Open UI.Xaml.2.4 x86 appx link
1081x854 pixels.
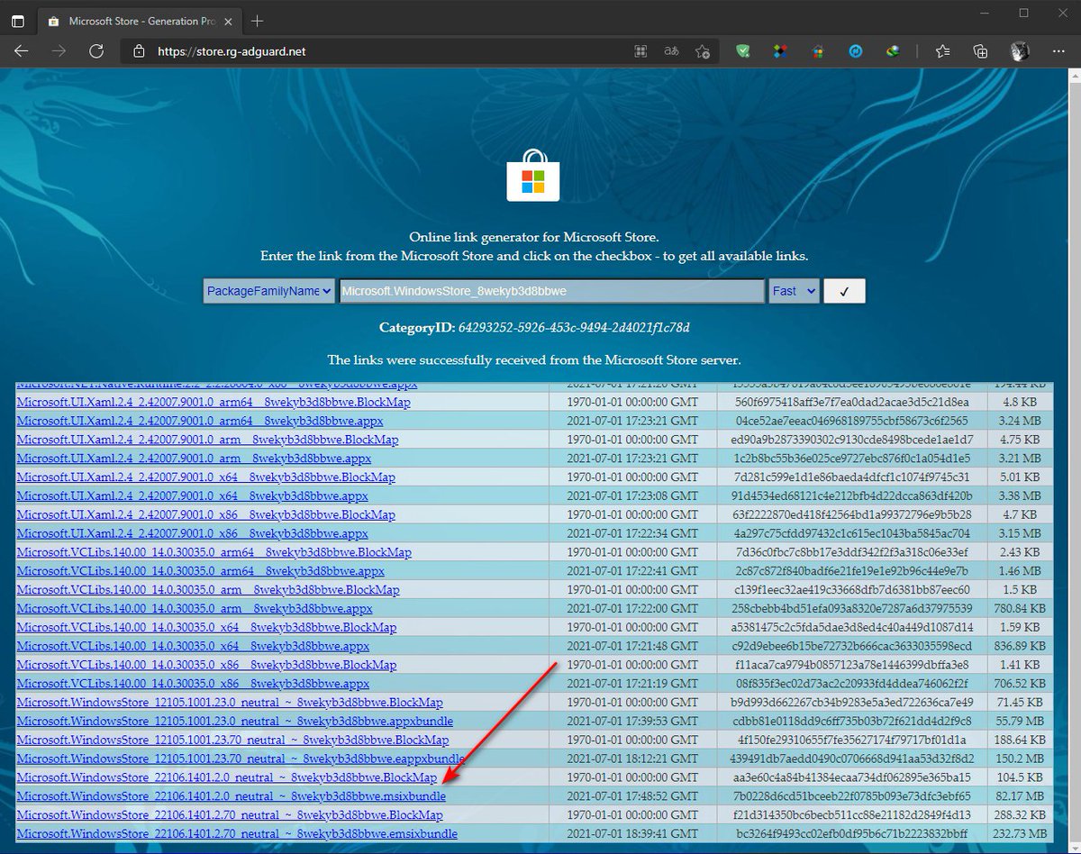(x=192, y=533)
